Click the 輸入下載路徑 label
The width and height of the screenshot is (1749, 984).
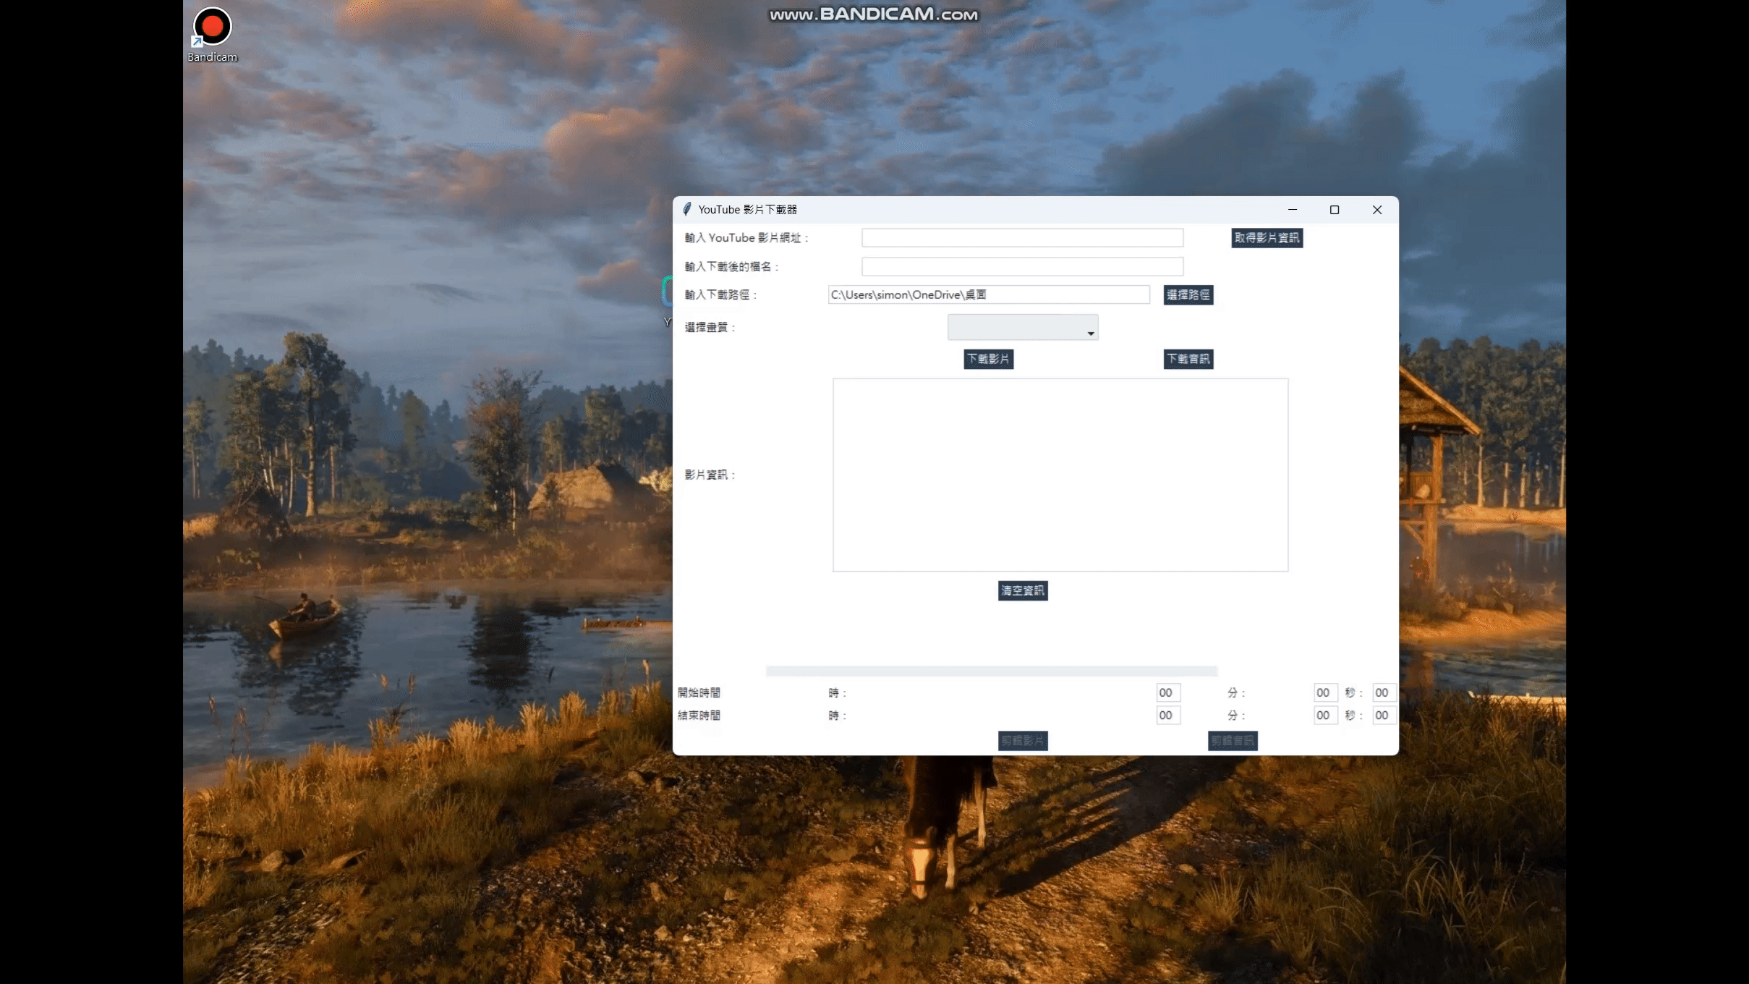720,294
